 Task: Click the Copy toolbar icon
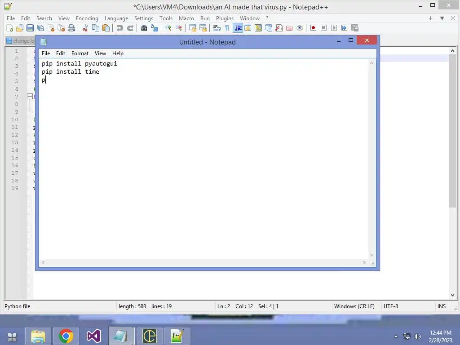coord(96,28)
